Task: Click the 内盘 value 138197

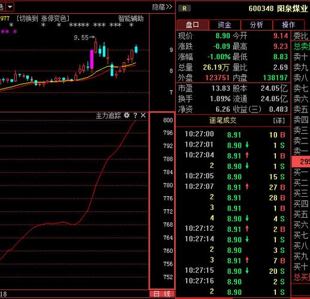Action: click(275, 78)
